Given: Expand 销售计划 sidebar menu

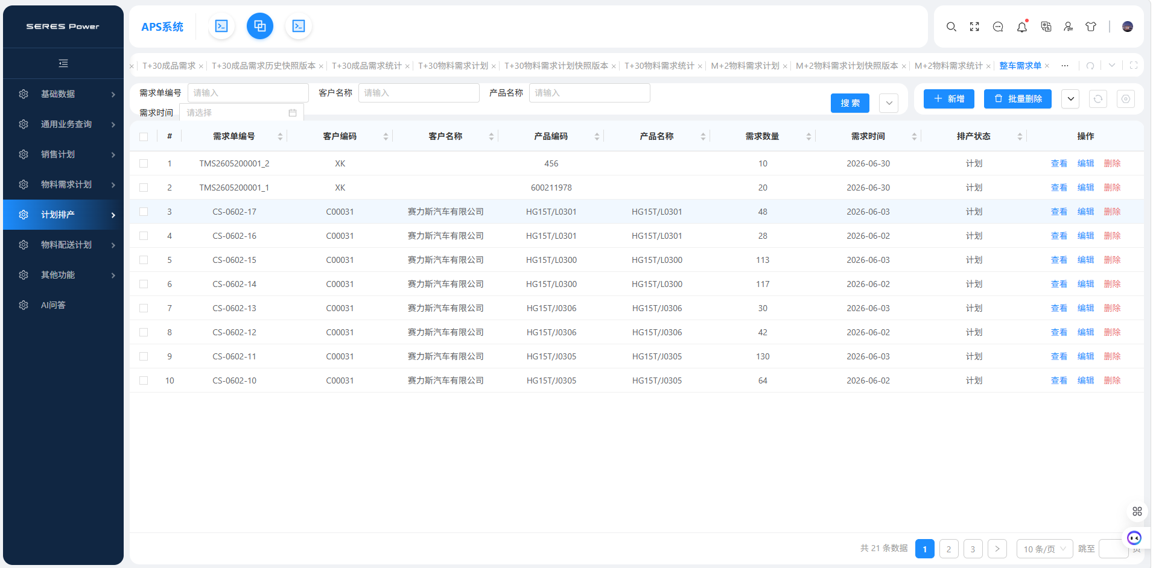Looking at the screenshot, I should pyautogui.click(x=63, y=154).
